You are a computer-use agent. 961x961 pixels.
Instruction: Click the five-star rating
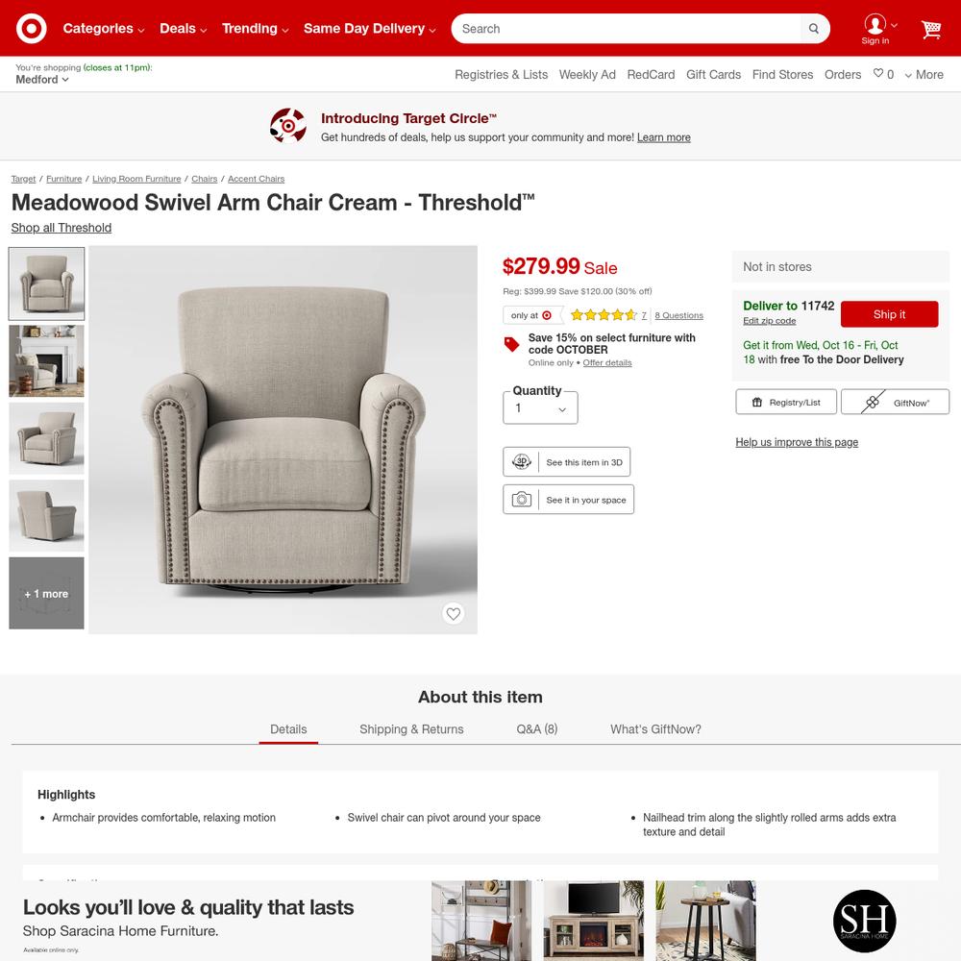(x=604, y=315)
